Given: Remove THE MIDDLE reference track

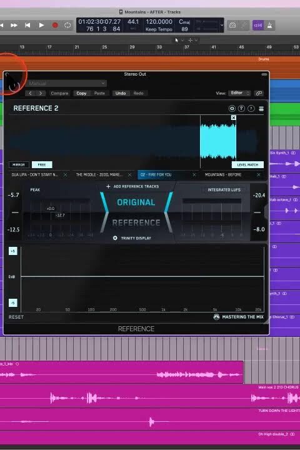Looking at the screenshot, I should [129, 175].
